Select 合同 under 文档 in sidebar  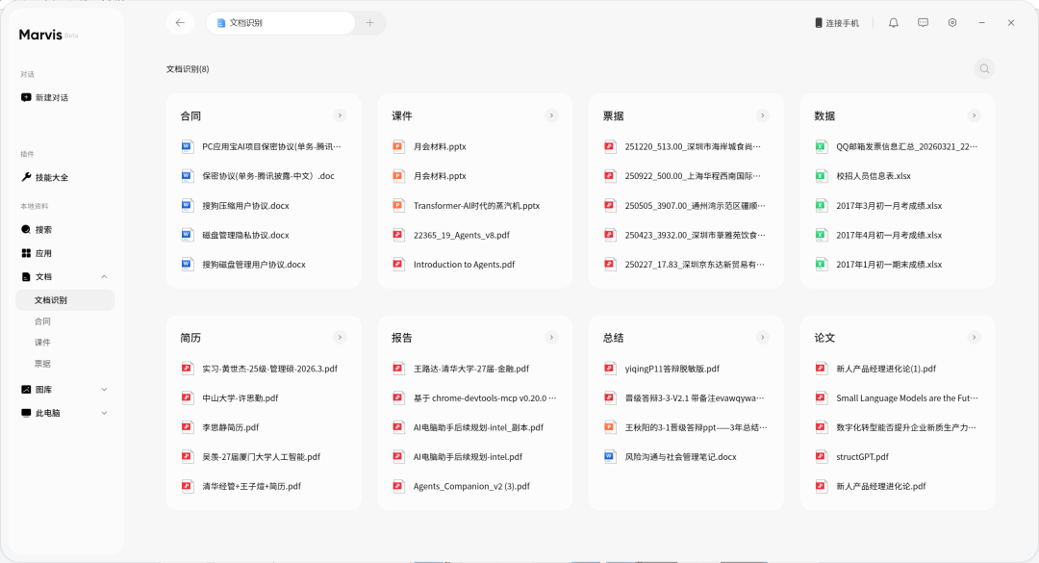42,320
